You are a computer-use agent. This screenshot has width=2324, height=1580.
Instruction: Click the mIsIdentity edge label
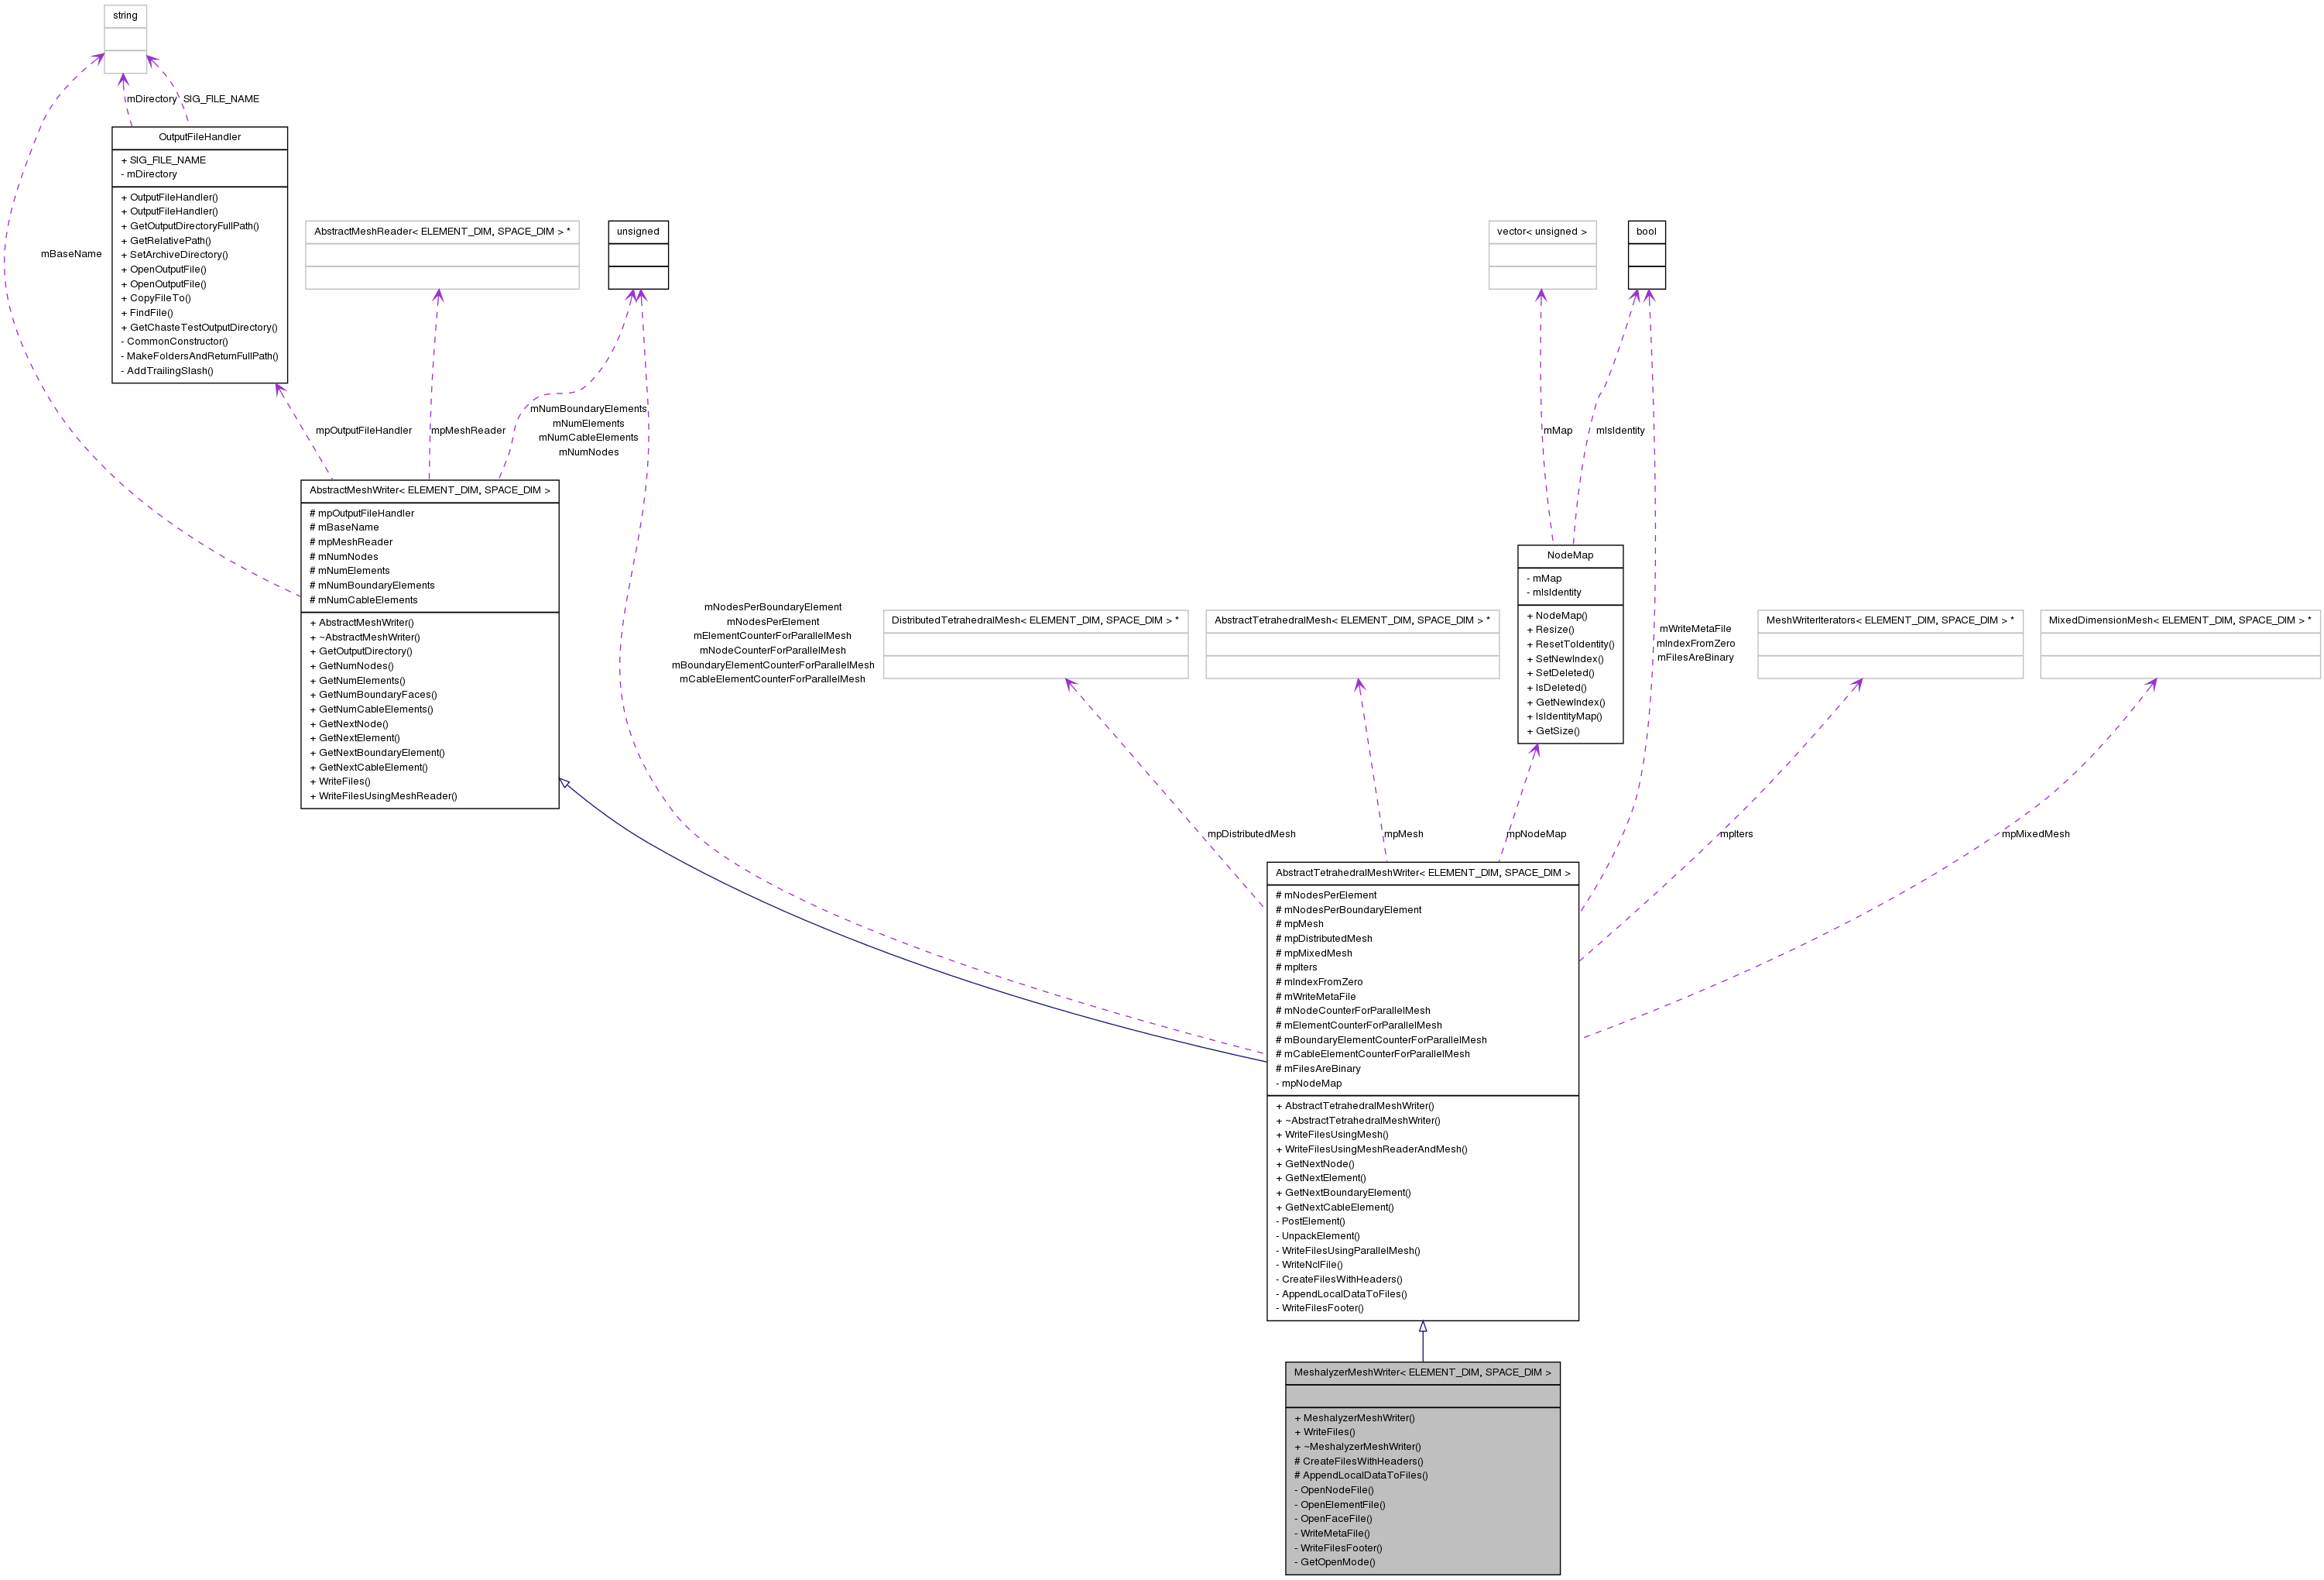pos(1620,431)
